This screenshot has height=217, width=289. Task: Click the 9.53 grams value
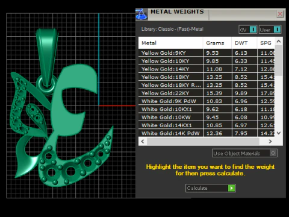click(x=213, y=53)
